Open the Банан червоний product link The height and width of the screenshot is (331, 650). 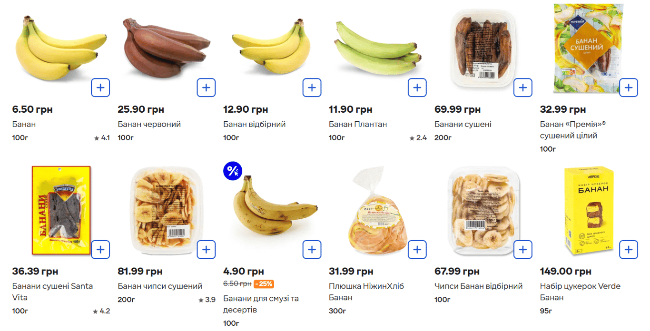[149, 124]
